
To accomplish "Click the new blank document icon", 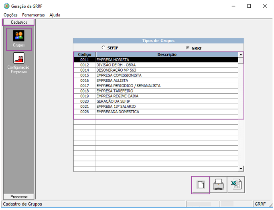I will [x=201, y=185].
